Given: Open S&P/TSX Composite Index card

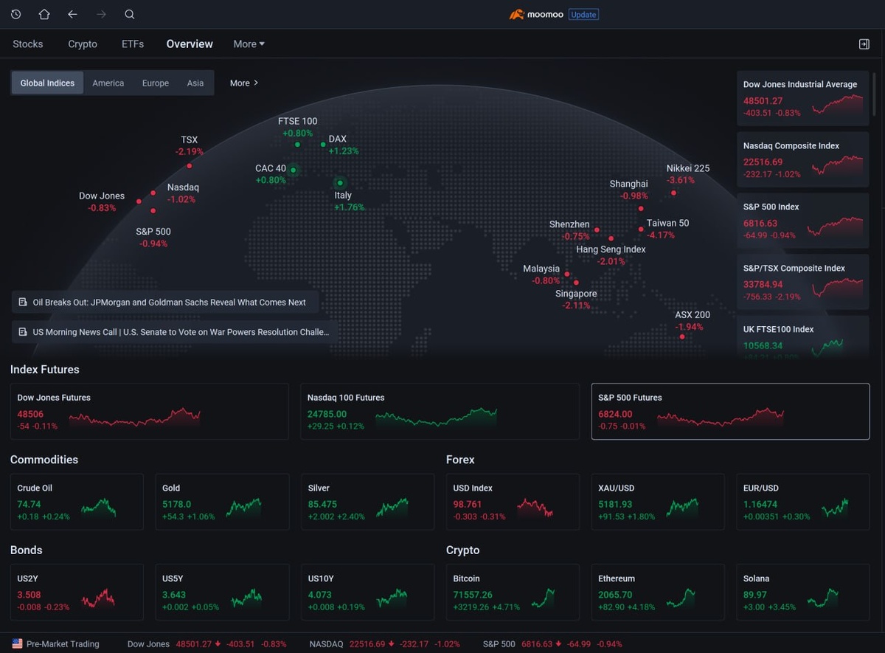Looking at the screenshot, I should (803, 282).
